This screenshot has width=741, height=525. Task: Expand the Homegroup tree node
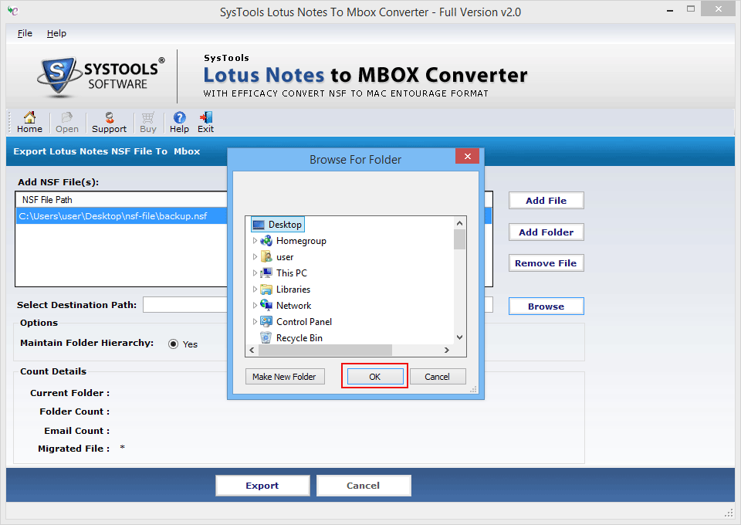pyautogui.click(x=255, y=241)
